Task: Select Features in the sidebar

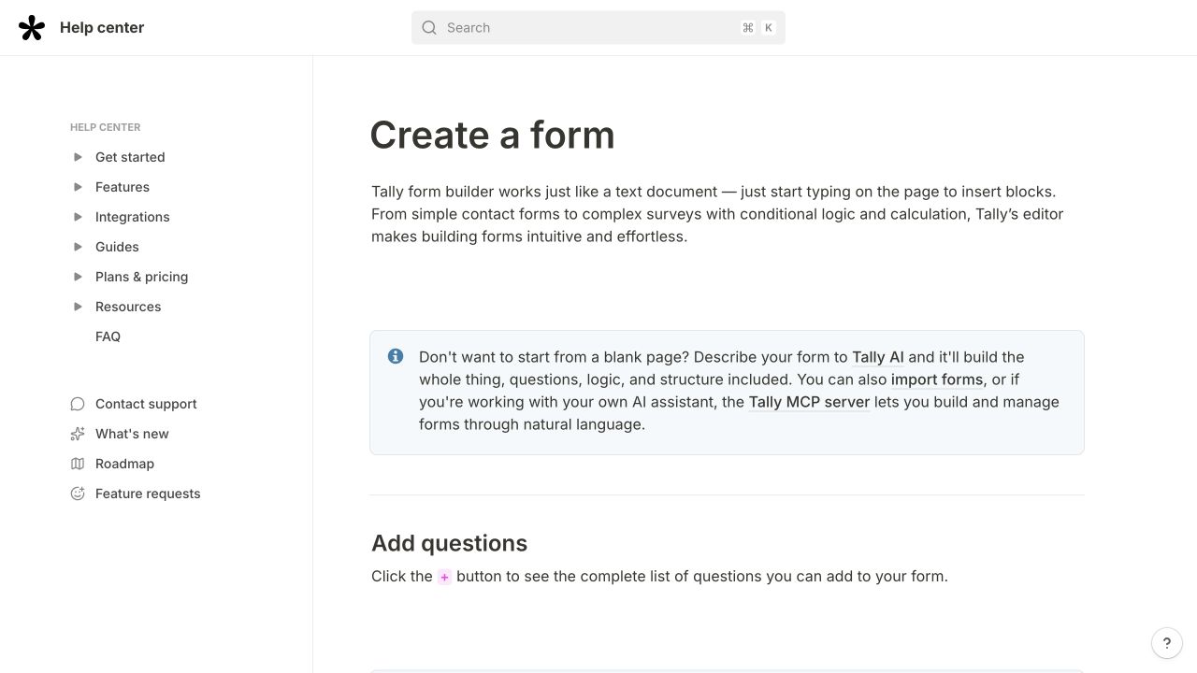Action: pos(123,187)
